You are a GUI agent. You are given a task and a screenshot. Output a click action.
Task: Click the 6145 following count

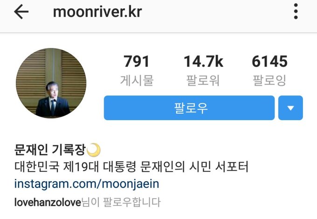click(270, 62)
